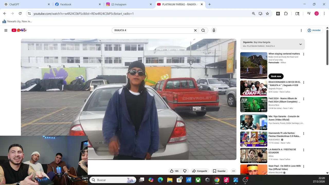Open the black starburst extension icon
This screenshot has height=185, width=329.
[x=278, y=14]
